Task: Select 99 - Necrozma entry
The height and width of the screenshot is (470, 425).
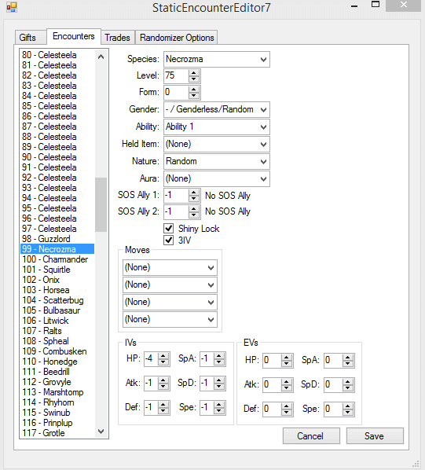Action: click(57, 249)
